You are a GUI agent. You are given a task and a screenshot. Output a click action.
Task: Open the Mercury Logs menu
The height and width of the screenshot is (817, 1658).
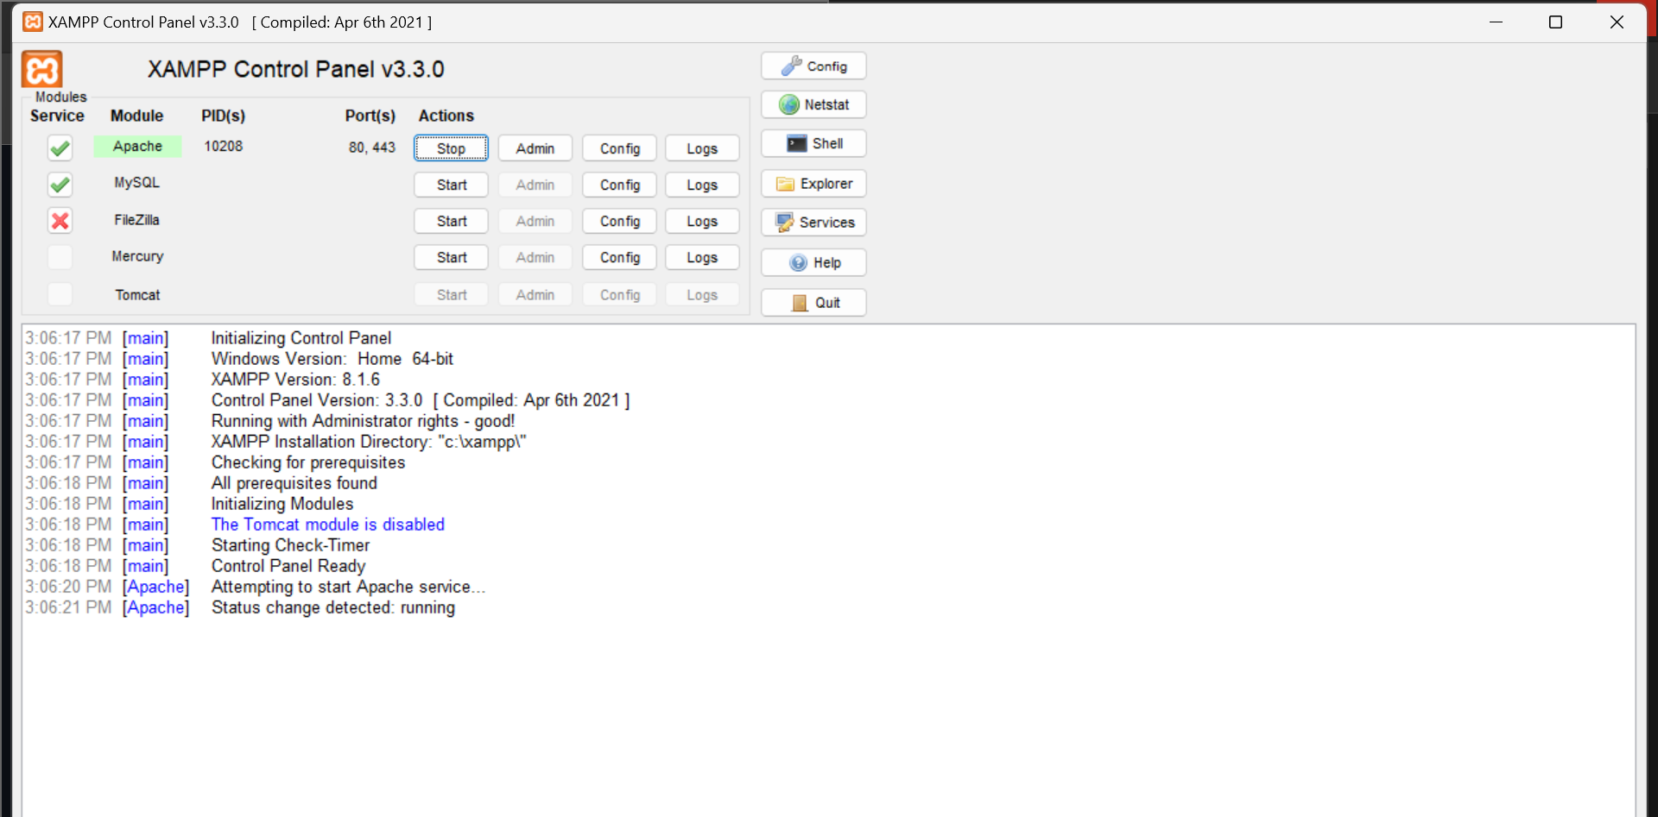click(702, 257)
